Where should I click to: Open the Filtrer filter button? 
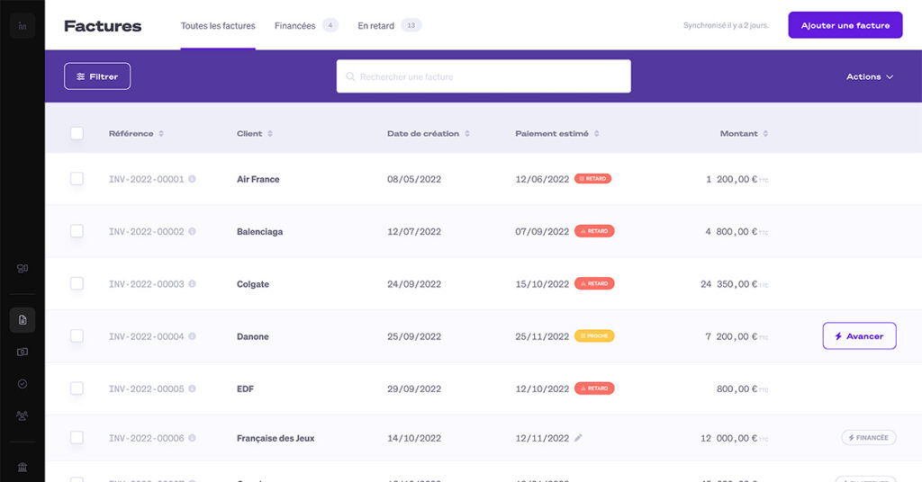[97, 76]
